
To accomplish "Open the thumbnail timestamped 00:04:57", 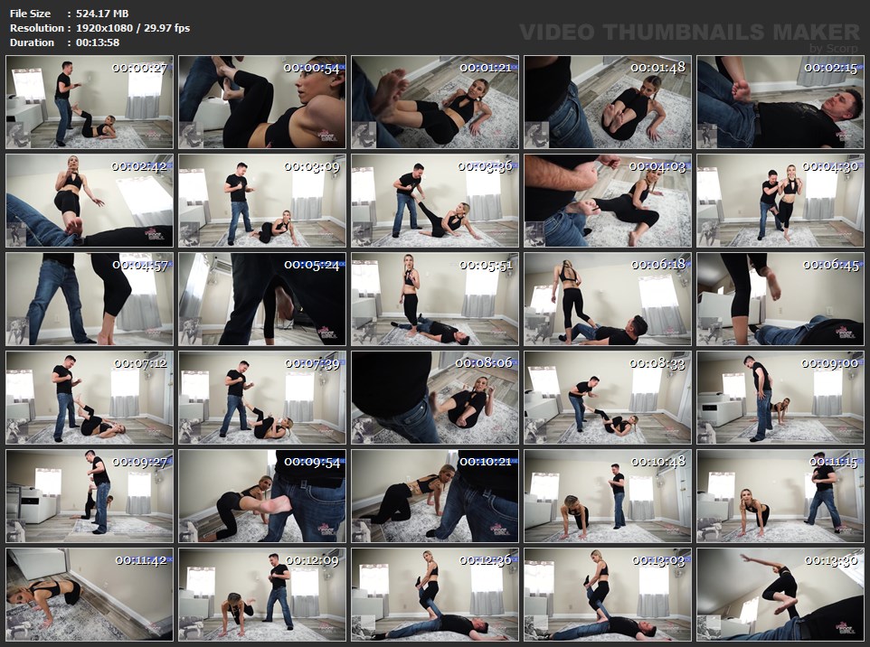I will 90,299.
